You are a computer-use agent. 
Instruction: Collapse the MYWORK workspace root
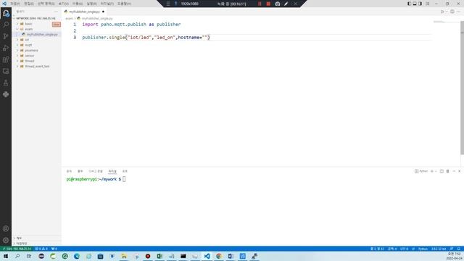[x=36, y=18]
